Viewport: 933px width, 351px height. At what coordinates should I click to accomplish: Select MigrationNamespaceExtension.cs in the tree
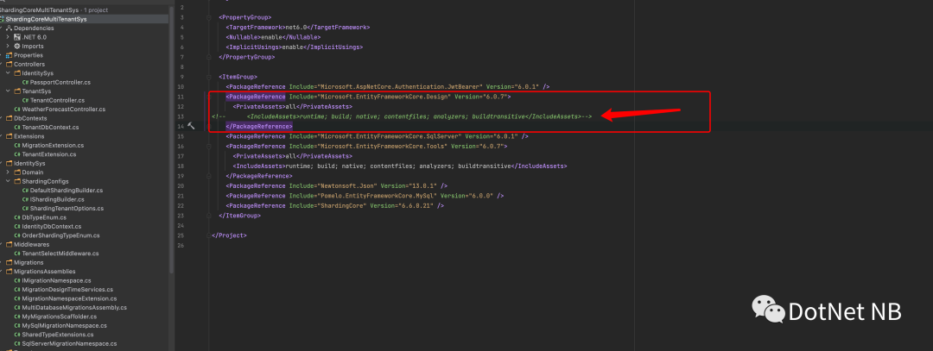coord(69,298)
